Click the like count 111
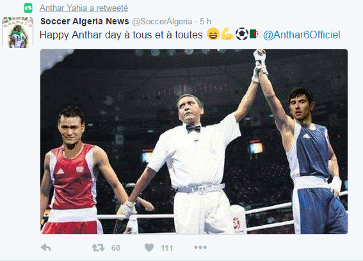This screenshot has width=363, height=261. click(x=166, y=248)
